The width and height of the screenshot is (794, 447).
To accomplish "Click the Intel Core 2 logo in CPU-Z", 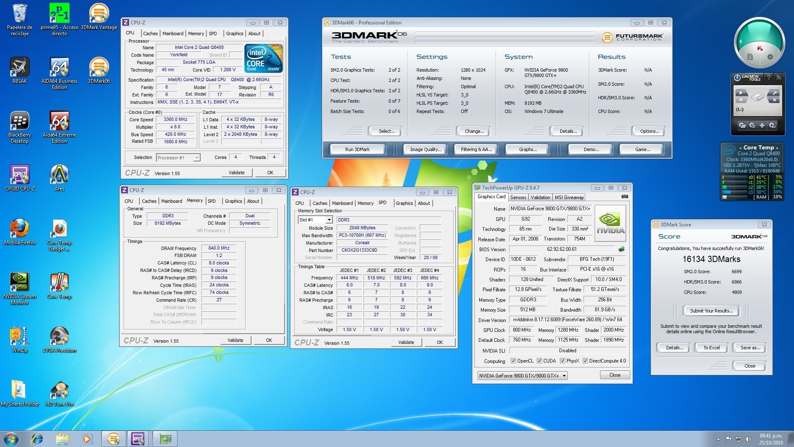I will pos(263,58).
